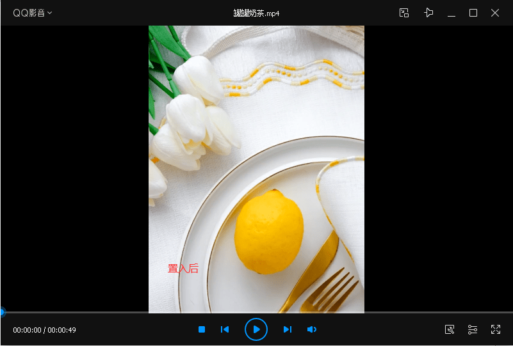Skip to the next video

click(288, 329)
